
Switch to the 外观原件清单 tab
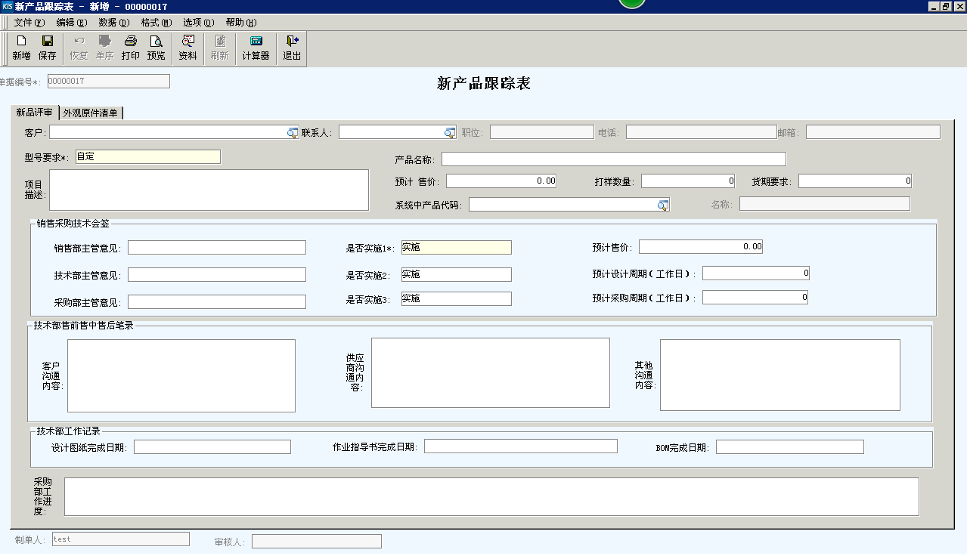tap(91, 113)
